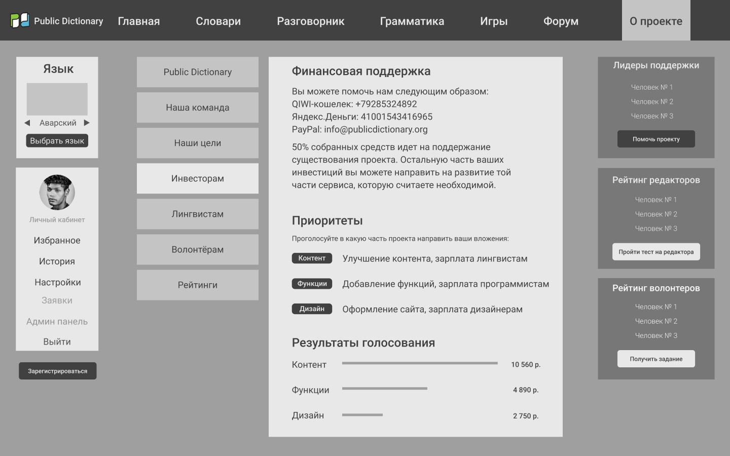Image resolution: width=730 pixels, height=456 pixels.
Task: Click the 4 890 р. amount
Action: click(x=526, y=390)
